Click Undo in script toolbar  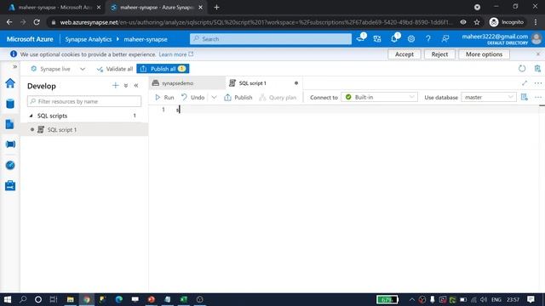(x=193, y=98)
